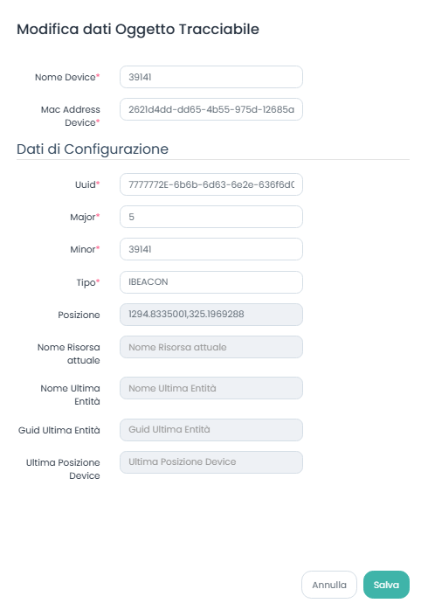Focus the Ultima Posizione Device input box
Screen dimensions: 421x610
click(x=211, y=462)
